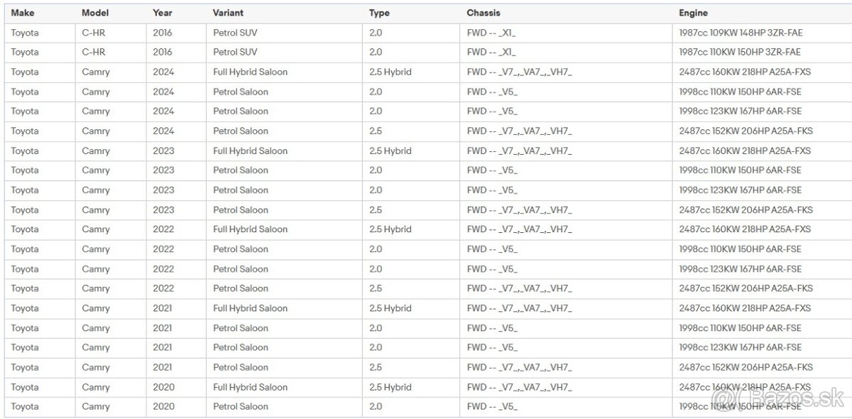
Task: Select Full Hybrid Saloon in 2024 row
Action: pos(250,72)
